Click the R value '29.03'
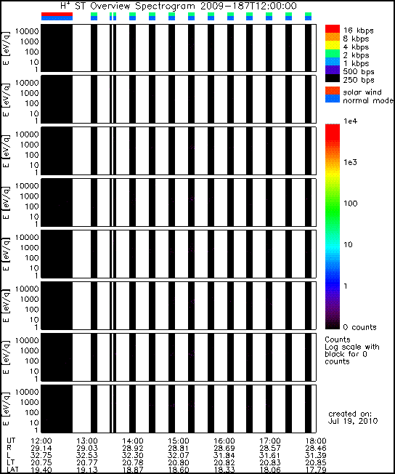The width and height of the screenshot is (395, 474). pos(86,448)
